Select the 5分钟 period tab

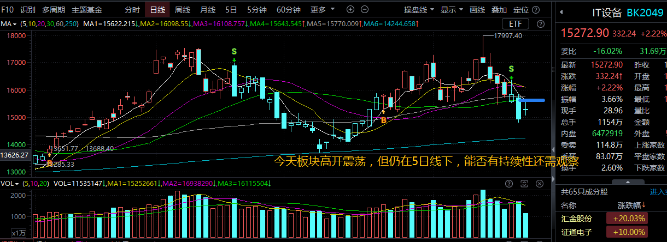(258, 9)
